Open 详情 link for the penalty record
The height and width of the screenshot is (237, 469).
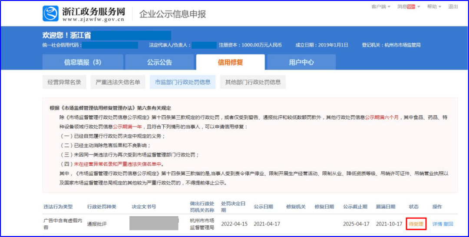point(437,224)
